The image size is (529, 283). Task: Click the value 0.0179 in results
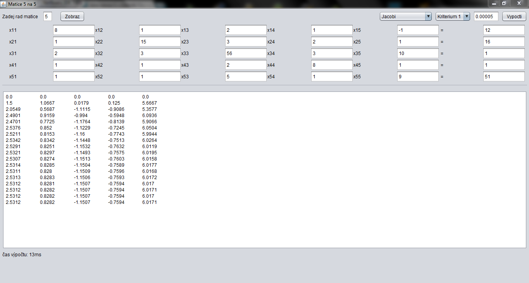point(81,103)
